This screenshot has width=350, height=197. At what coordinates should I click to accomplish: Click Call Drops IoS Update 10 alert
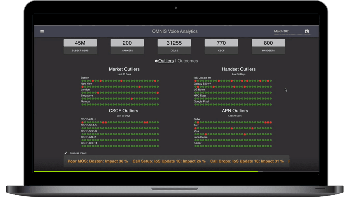click(247, 161)
